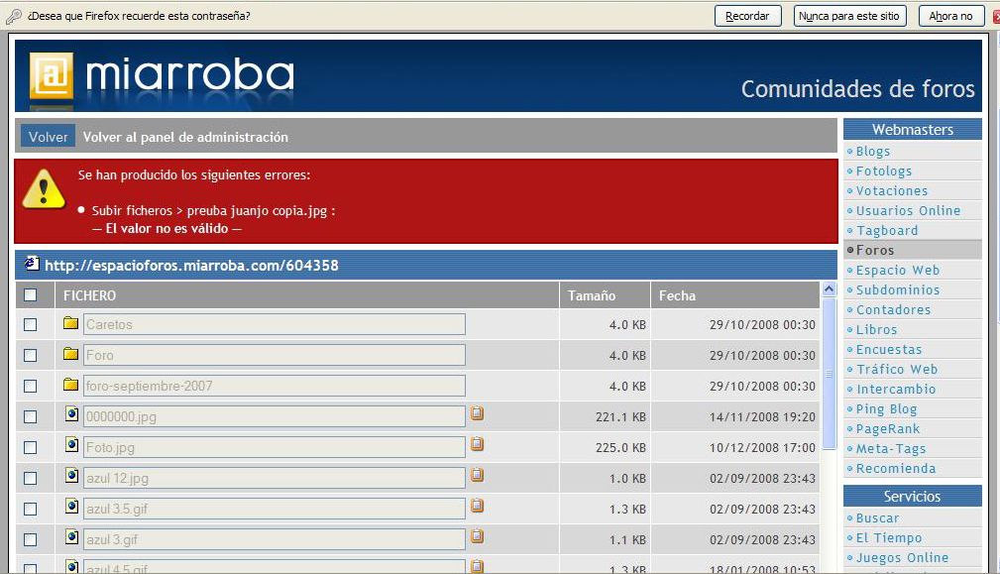Click the image file icon for Foto.jpg

72,444
